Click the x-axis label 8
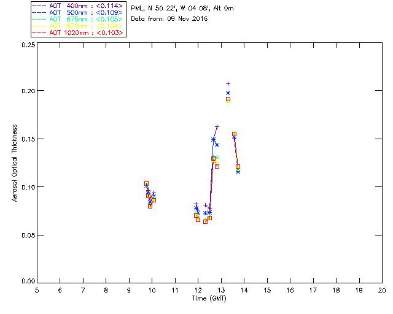393x314 pixels. point(106,290)
